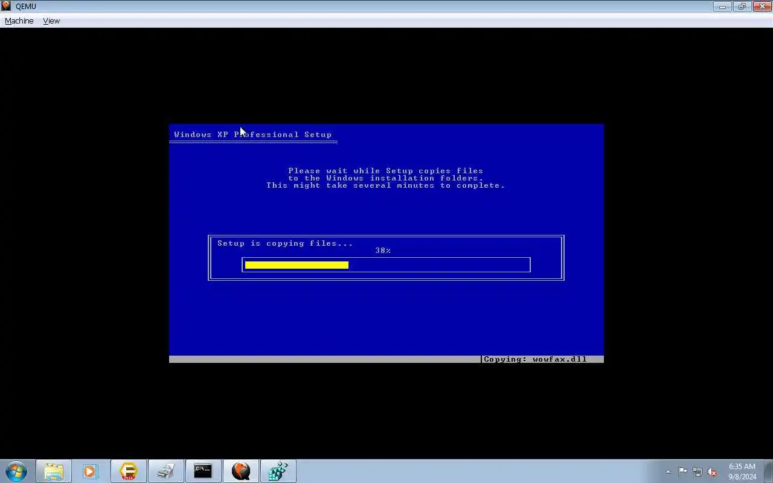Open the Machine menu in QEMU
The image size is (773, 483).
[x=19, y=21]
